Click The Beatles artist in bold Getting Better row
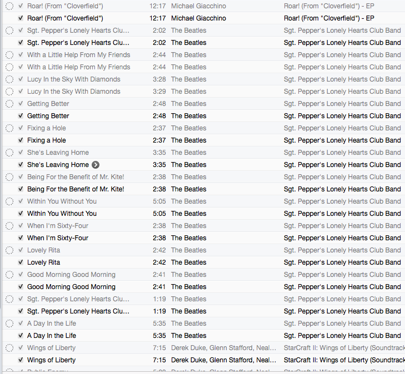This screenshot has height=374, width=405. 188,116
